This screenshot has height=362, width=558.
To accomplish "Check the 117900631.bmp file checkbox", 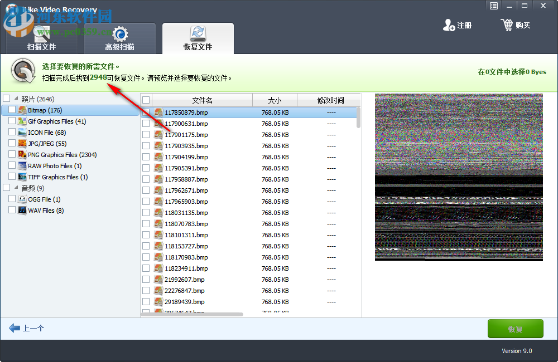I will tap(147, 124).
